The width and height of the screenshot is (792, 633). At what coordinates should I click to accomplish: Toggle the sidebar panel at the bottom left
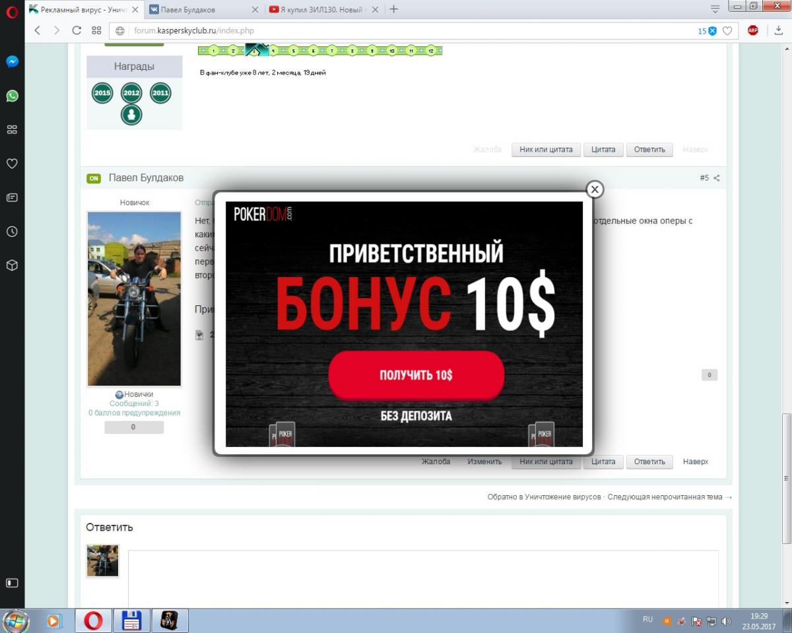tap(12, 583)
